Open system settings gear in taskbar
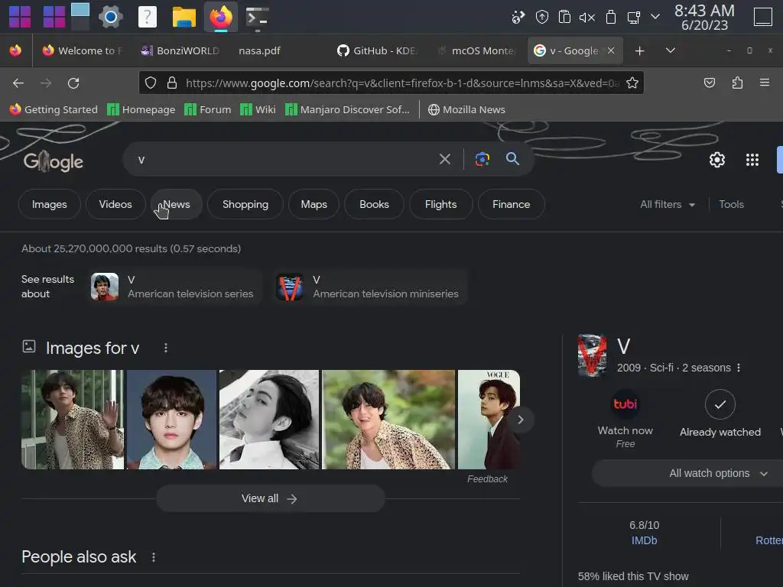783x587 pixels. point(111,18)
